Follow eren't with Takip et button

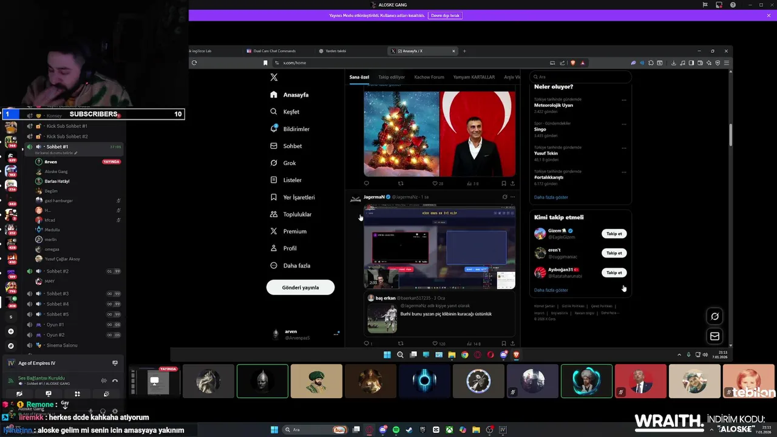[614, 253]
